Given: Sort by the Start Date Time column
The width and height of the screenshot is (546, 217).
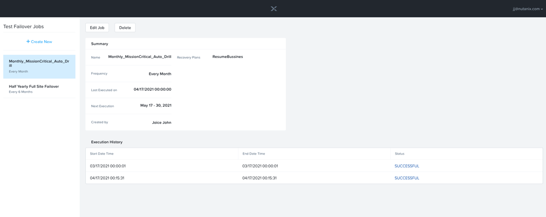Looking at the screenshot, I should (x=102, y=154).
